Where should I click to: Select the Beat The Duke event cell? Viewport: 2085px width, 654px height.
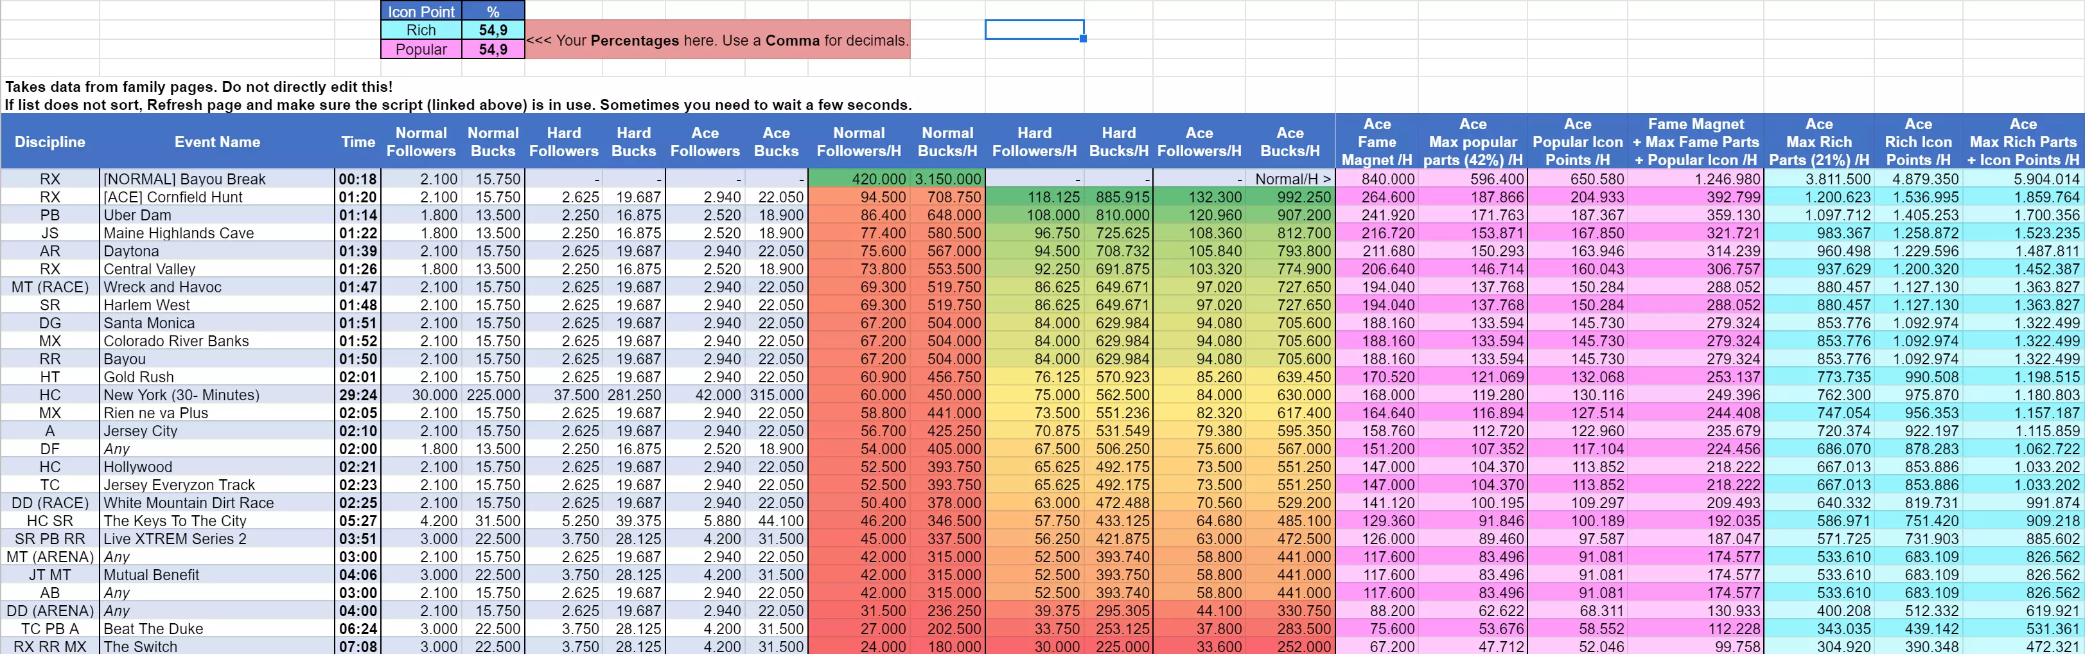217,629
